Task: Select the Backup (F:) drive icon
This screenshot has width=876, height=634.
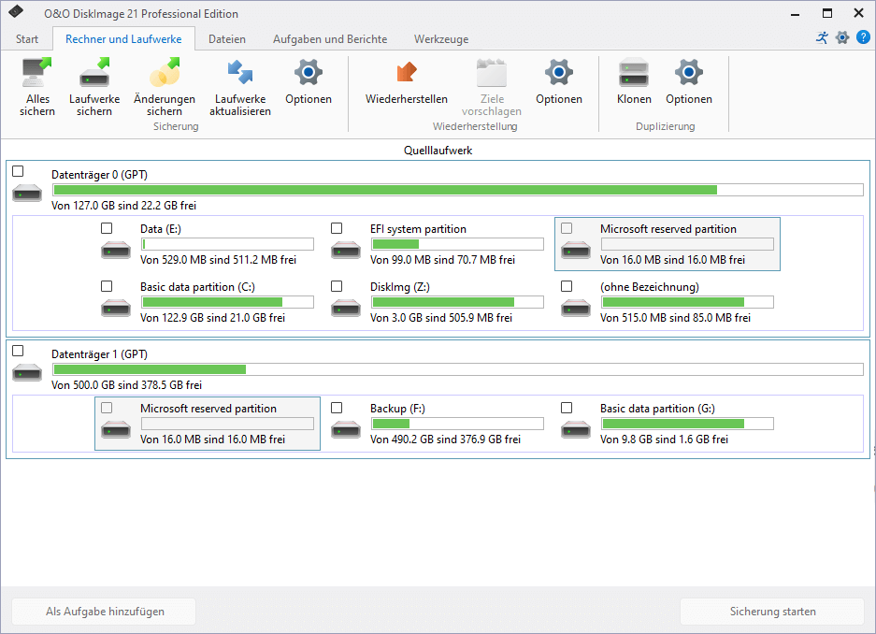Action: [x=346, y=429]
